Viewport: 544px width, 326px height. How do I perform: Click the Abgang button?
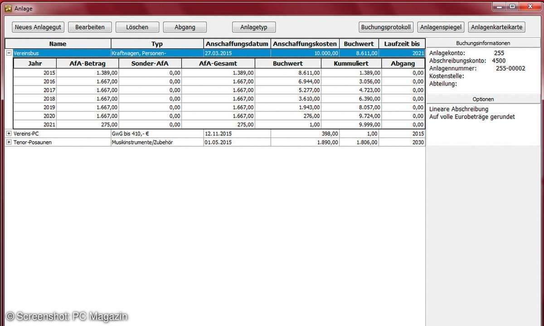tap(185, 27)
